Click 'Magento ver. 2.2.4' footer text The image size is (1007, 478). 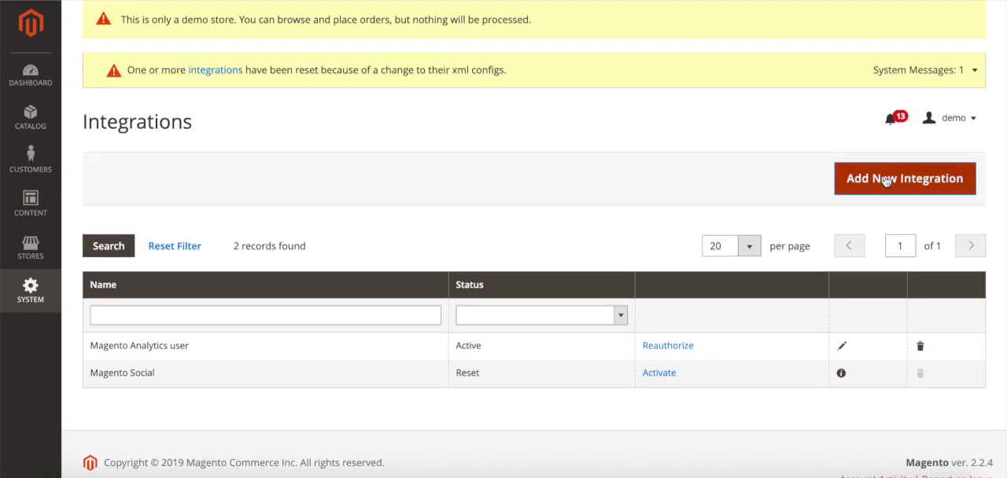click(x=949, y=463)
